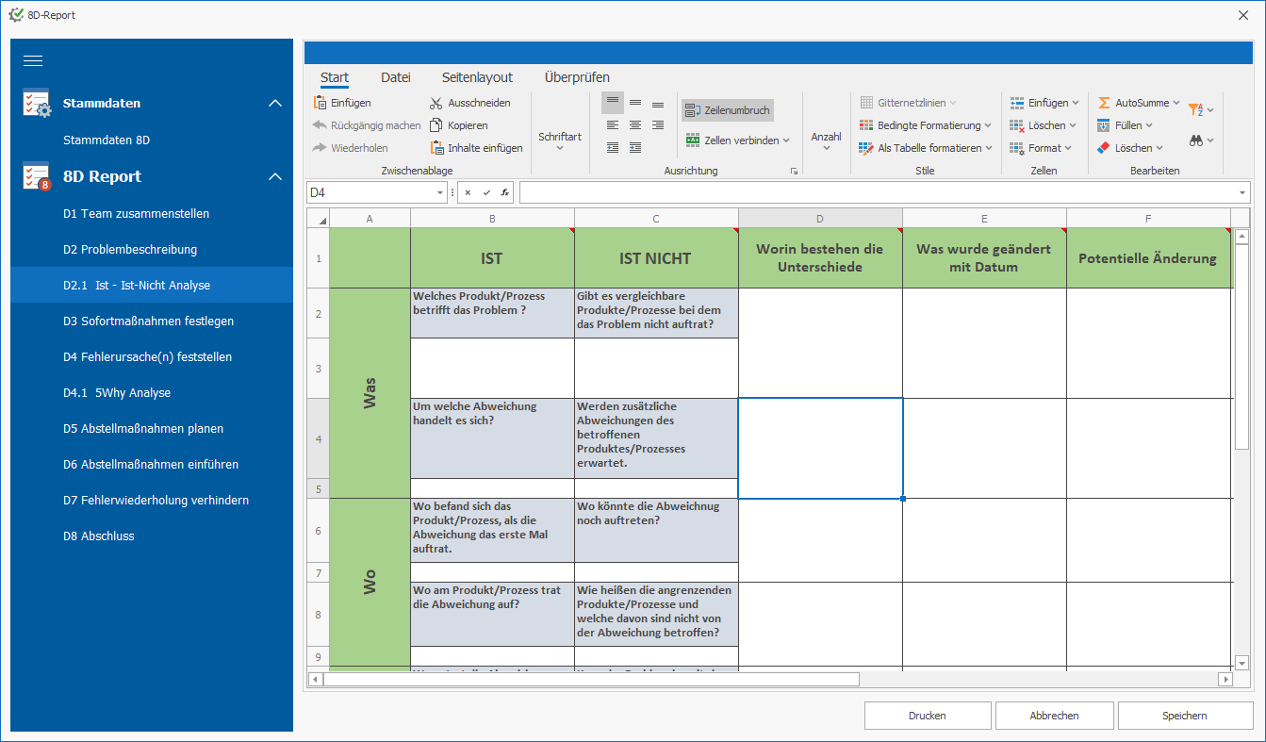Collapse the Stammdaten section

tap(275, 103)
